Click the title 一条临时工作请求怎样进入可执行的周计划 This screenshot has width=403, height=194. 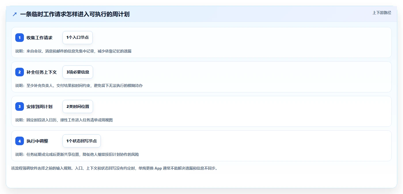75,14
